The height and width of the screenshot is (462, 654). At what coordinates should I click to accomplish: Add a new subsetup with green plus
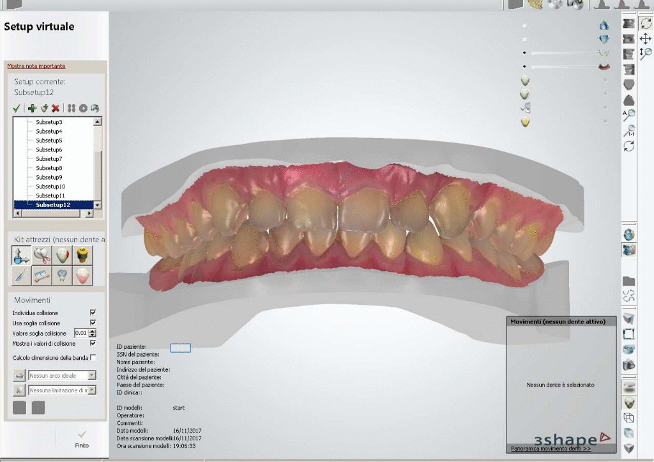click(x=32, y=109)
